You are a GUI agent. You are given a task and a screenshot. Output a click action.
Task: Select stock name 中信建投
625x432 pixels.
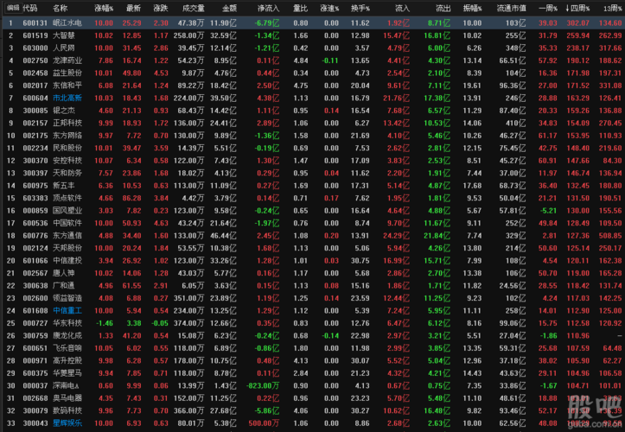point(67,261)
